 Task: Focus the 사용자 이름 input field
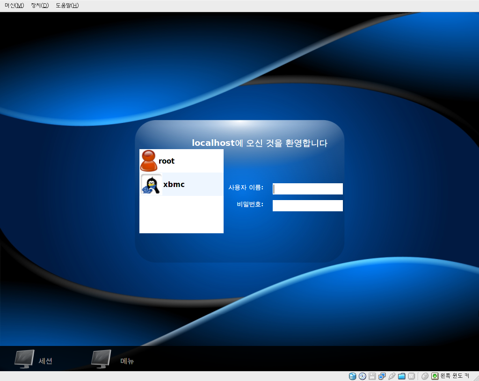click(x=308, y=189)
